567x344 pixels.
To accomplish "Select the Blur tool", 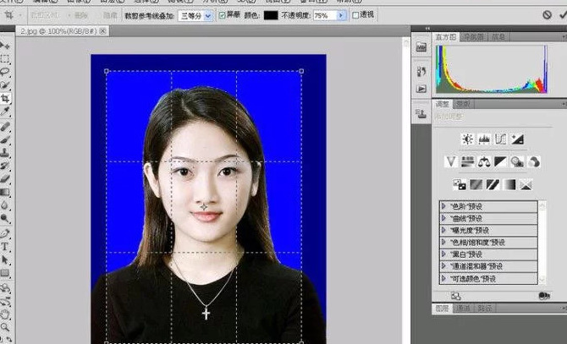I will point(5,205).
